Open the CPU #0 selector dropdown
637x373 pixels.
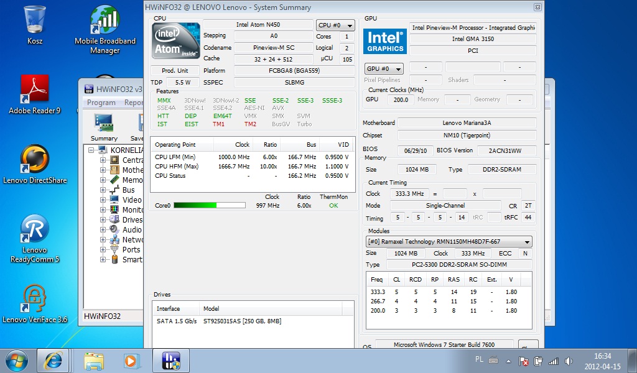tap(335, 25)
